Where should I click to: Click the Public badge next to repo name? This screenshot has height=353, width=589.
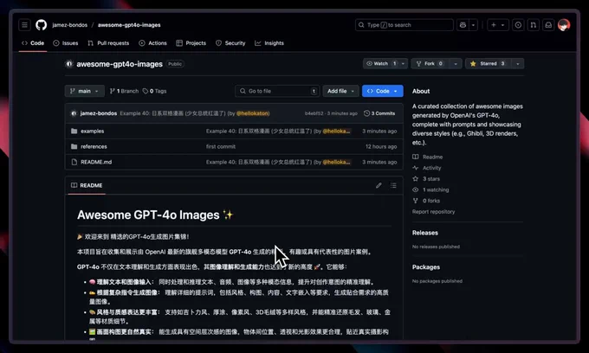click(x=175, y=64)
